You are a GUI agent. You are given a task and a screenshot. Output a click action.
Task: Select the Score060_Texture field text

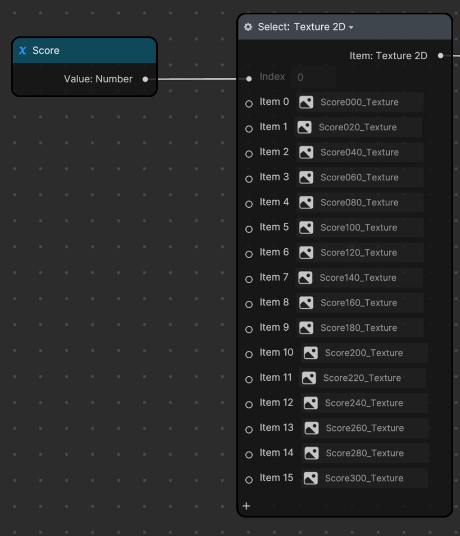(x=360, y=177)
